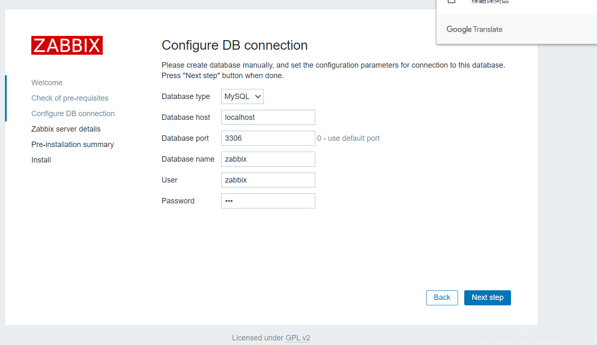Select Zabbix server details step

pos(66,129)
